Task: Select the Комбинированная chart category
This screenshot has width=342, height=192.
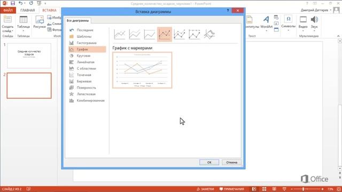Action: click(87, 101)
